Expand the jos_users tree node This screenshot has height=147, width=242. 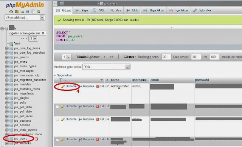pos(7,139)
